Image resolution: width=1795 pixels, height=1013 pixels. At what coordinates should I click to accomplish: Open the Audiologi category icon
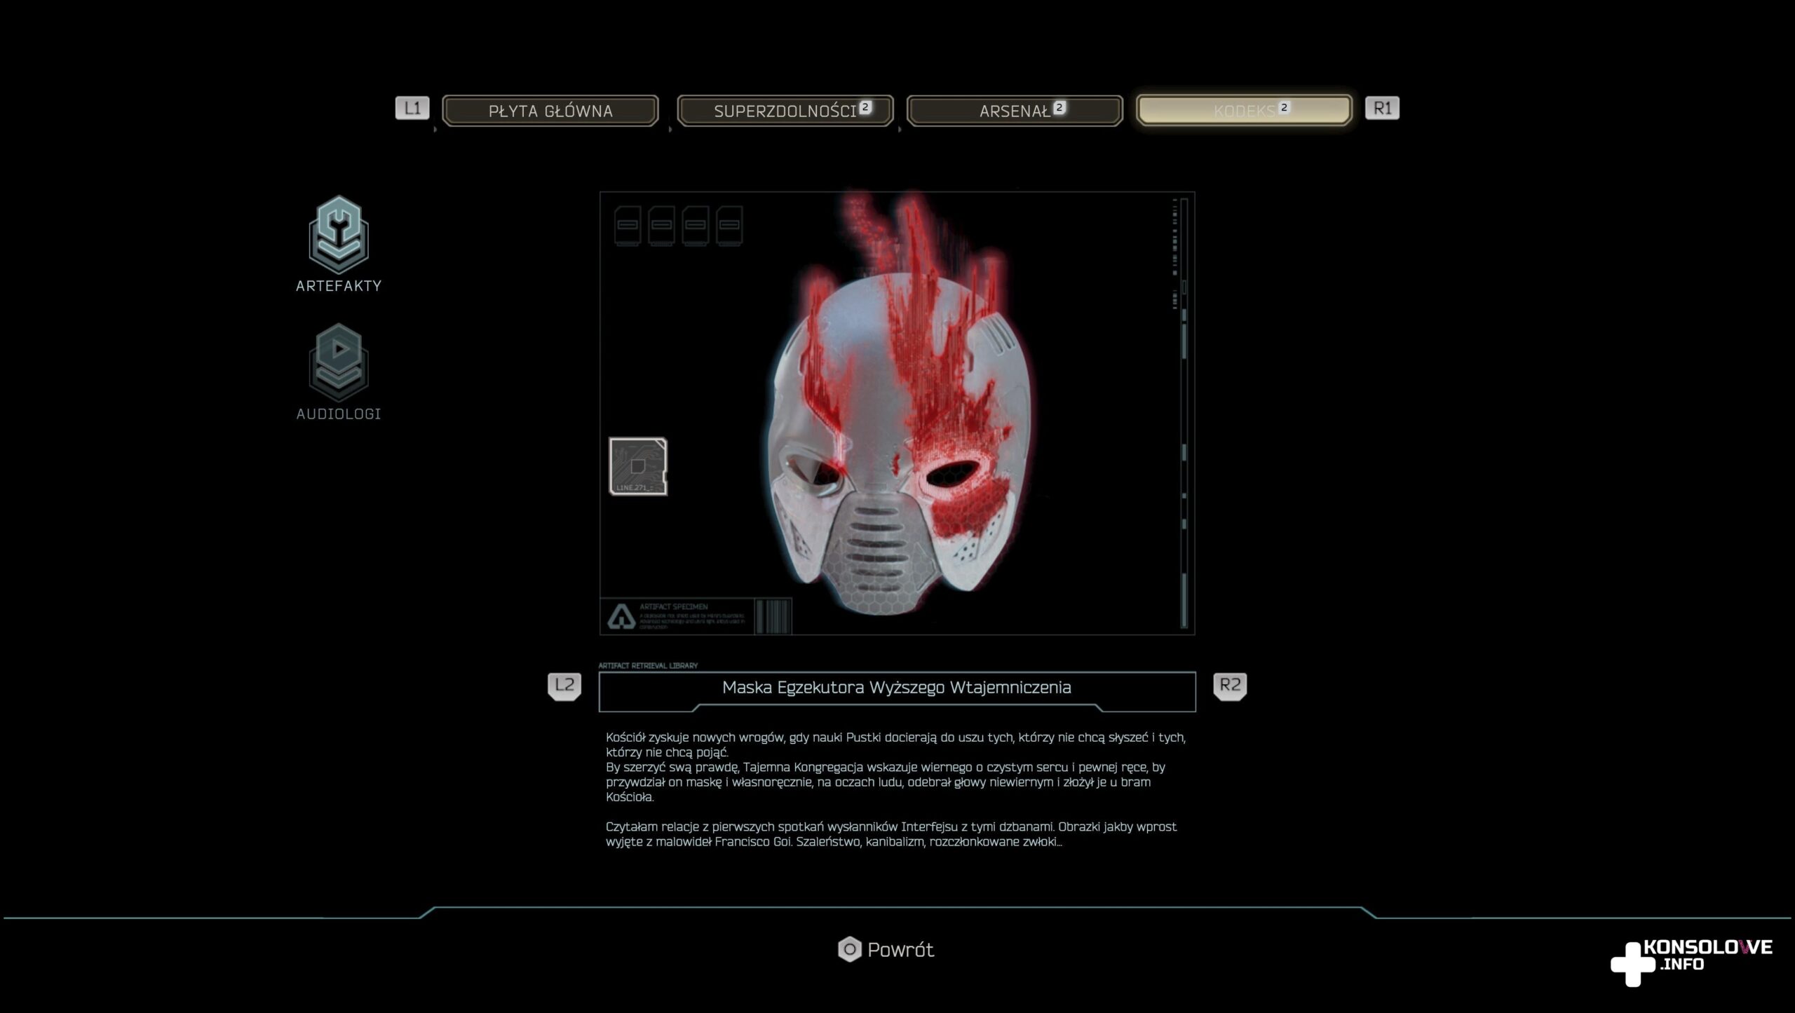pos(339,363)
